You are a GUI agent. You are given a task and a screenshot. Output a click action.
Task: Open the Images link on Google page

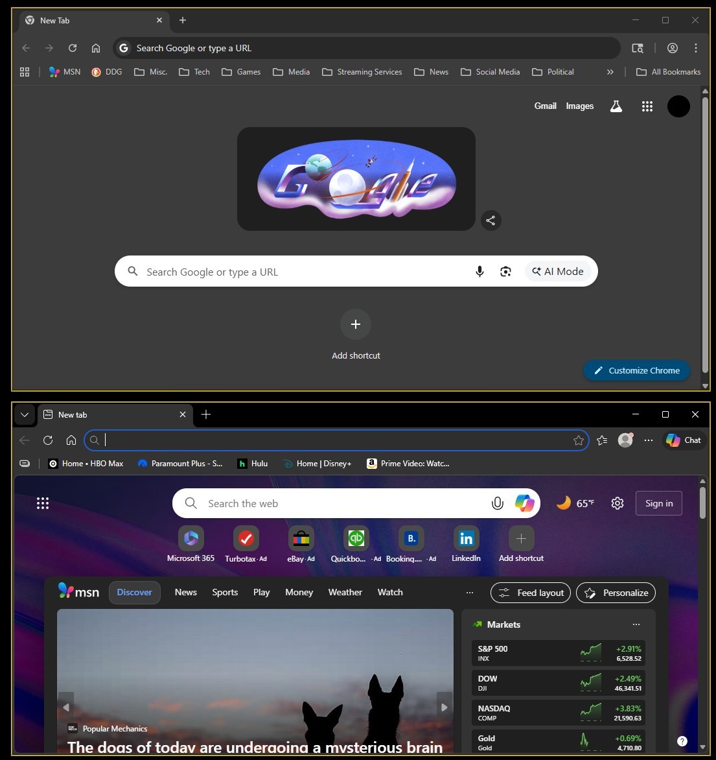[579, 106]
